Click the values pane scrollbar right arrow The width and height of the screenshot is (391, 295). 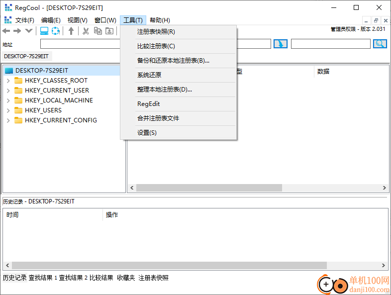point(384,188)
